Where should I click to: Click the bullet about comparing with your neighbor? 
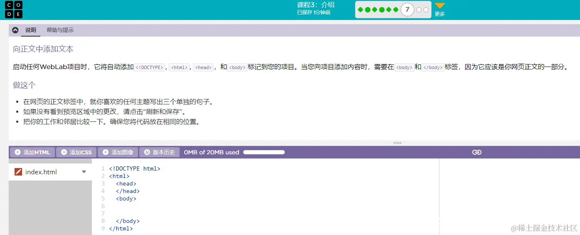[111, 122]
